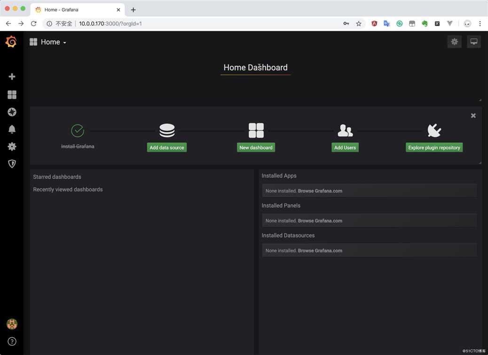Image resolution: width=488 pixels, height=355 pixels.
Task: Click the New dashboard button
Action: (256, 148)
